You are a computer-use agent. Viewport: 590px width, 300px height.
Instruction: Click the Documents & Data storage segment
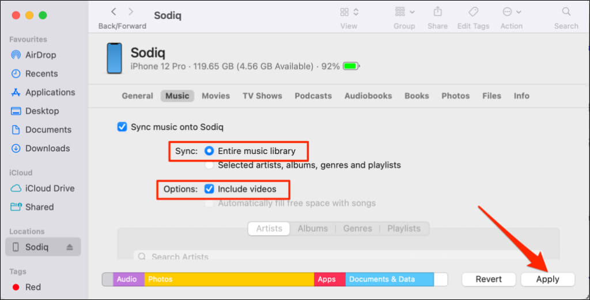pos(389,279)
